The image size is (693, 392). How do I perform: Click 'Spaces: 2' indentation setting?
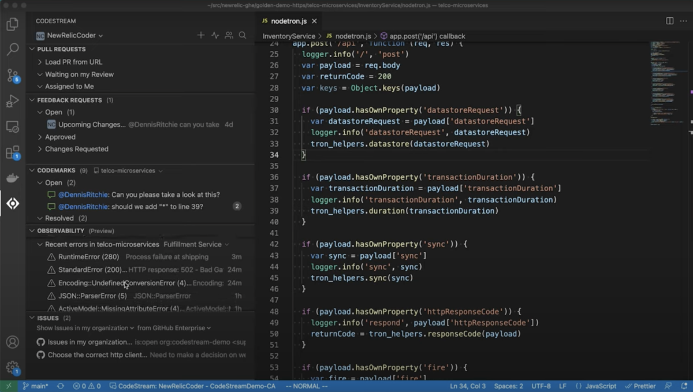509,386
